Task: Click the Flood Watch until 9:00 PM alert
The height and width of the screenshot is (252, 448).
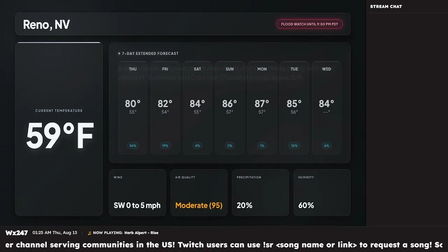Action: (x=309, y=24)
